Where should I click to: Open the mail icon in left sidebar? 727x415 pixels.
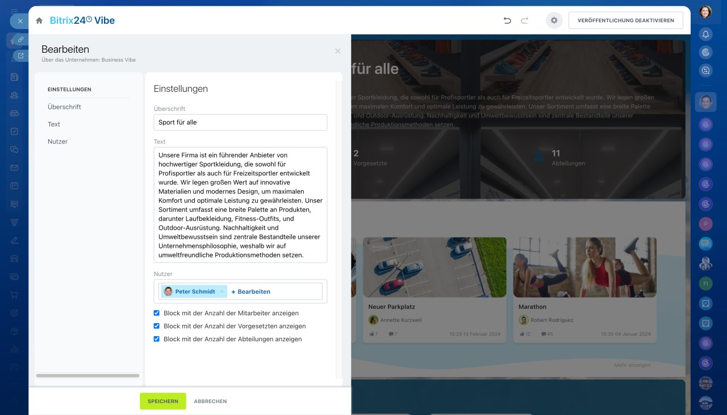[x=14, y=168]
